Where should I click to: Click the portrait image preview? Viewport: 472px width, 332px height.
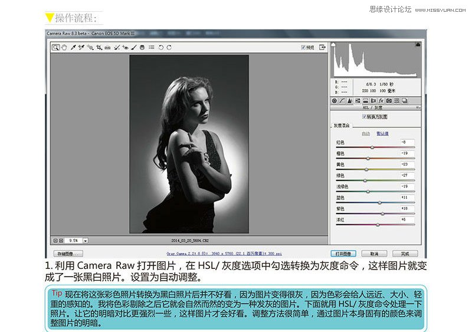[189, 144]
